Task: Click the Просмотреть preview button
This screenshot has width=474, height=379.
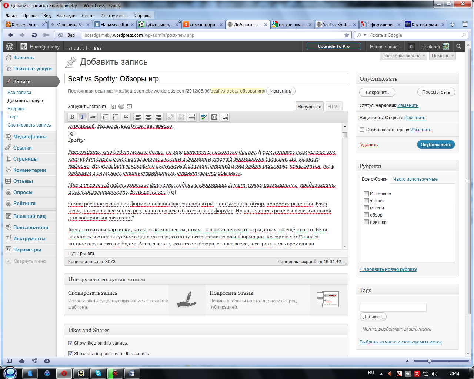Action: coord(436,92)
